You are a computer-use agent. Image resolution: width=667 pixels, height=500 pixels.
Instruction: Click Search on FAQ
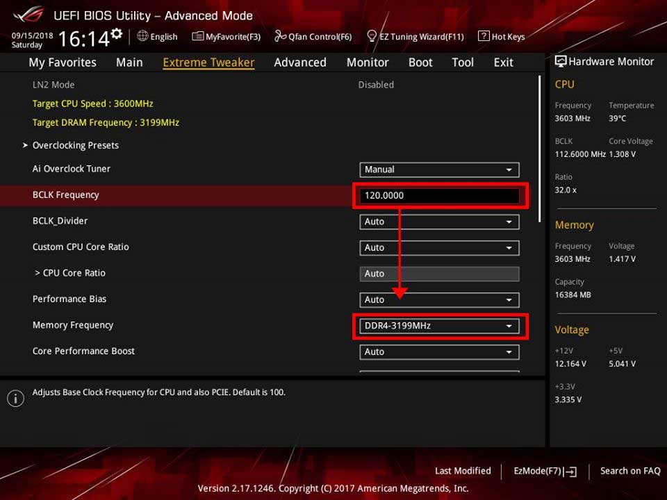(630, 471)
